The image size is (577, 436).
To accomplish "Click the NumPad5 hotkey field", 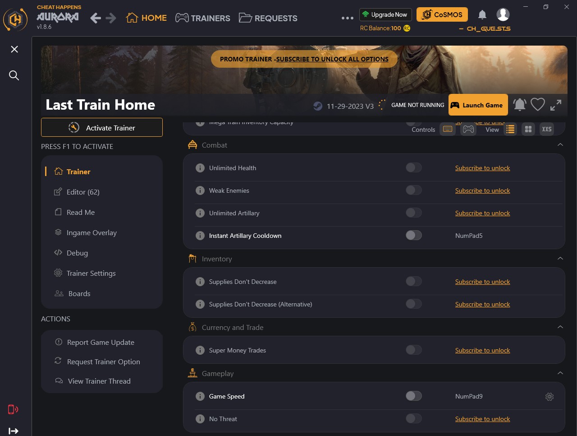I will click(469, 236).
